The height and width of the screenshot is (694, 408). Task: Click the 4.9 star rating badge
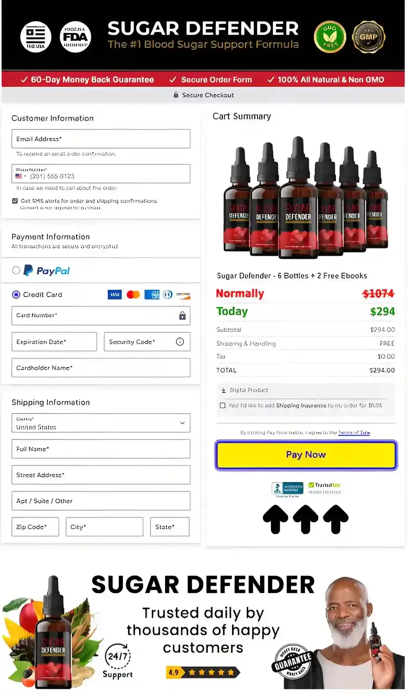coord(203,672)
